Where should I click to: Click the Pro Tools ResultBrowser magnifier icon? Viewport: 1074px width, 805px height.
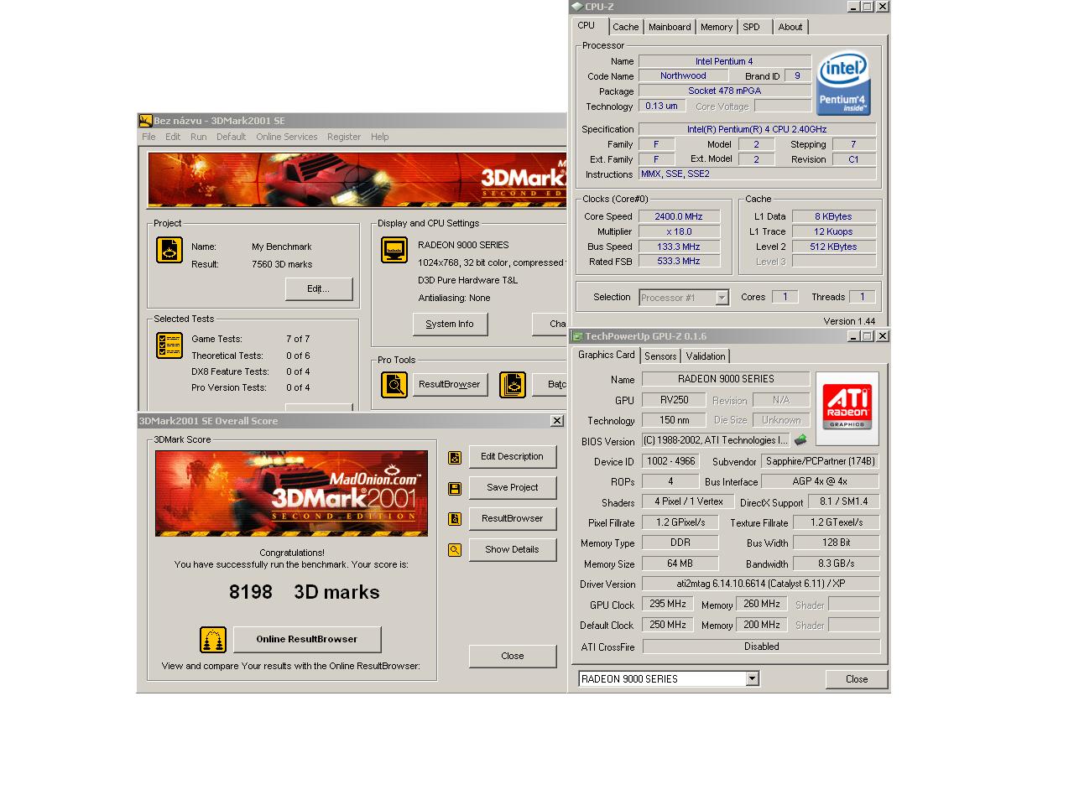(x=394, y=385)
